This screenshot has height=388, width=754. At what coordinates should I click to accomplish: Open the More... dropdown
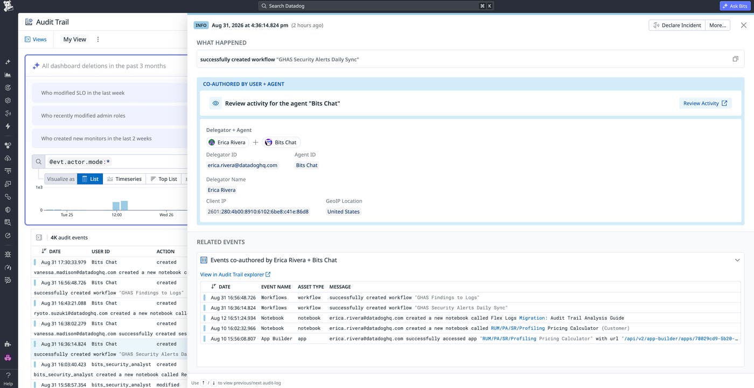pyautogui.click(x=717, y=25)
